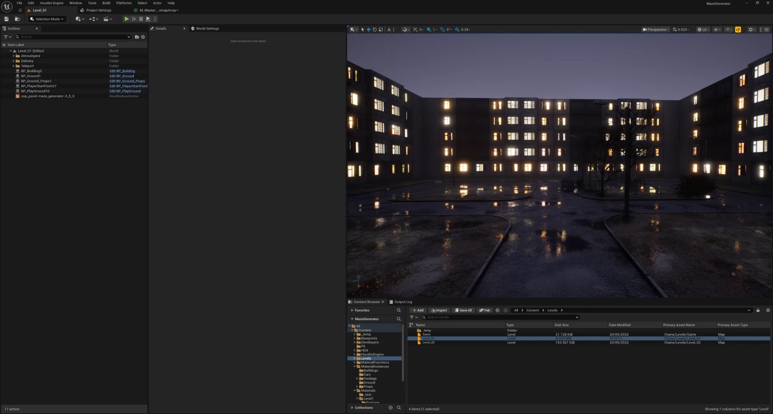Click the green Play button
This screenshot has width=773, height=414.
tap(127, 19)
